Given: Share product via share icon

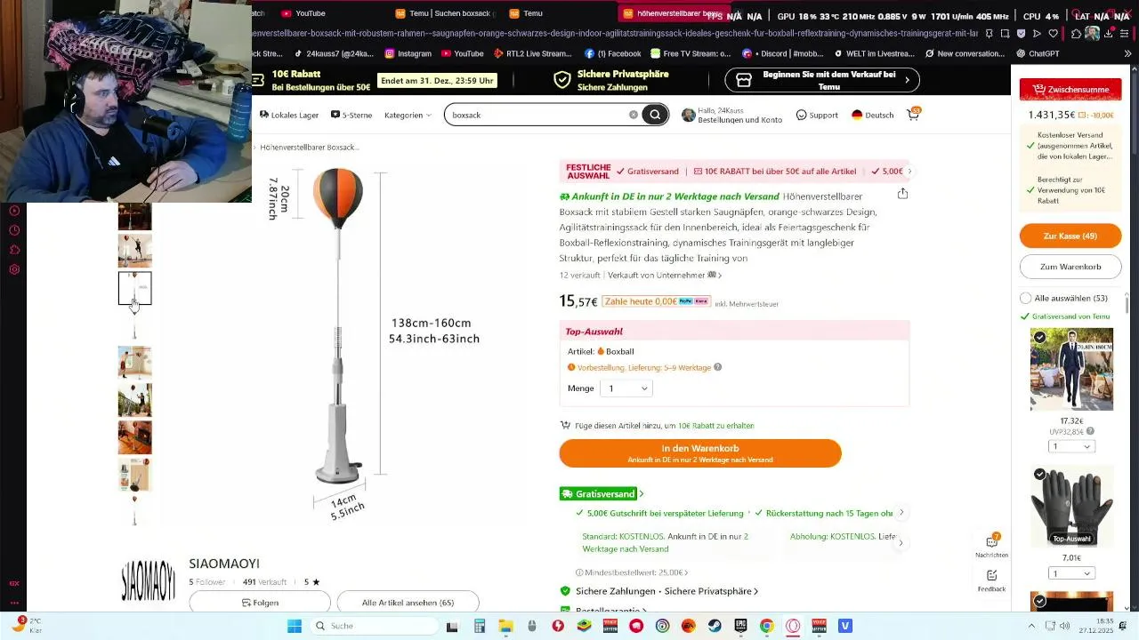Looking at the screenshot, I should click(902, 194).
